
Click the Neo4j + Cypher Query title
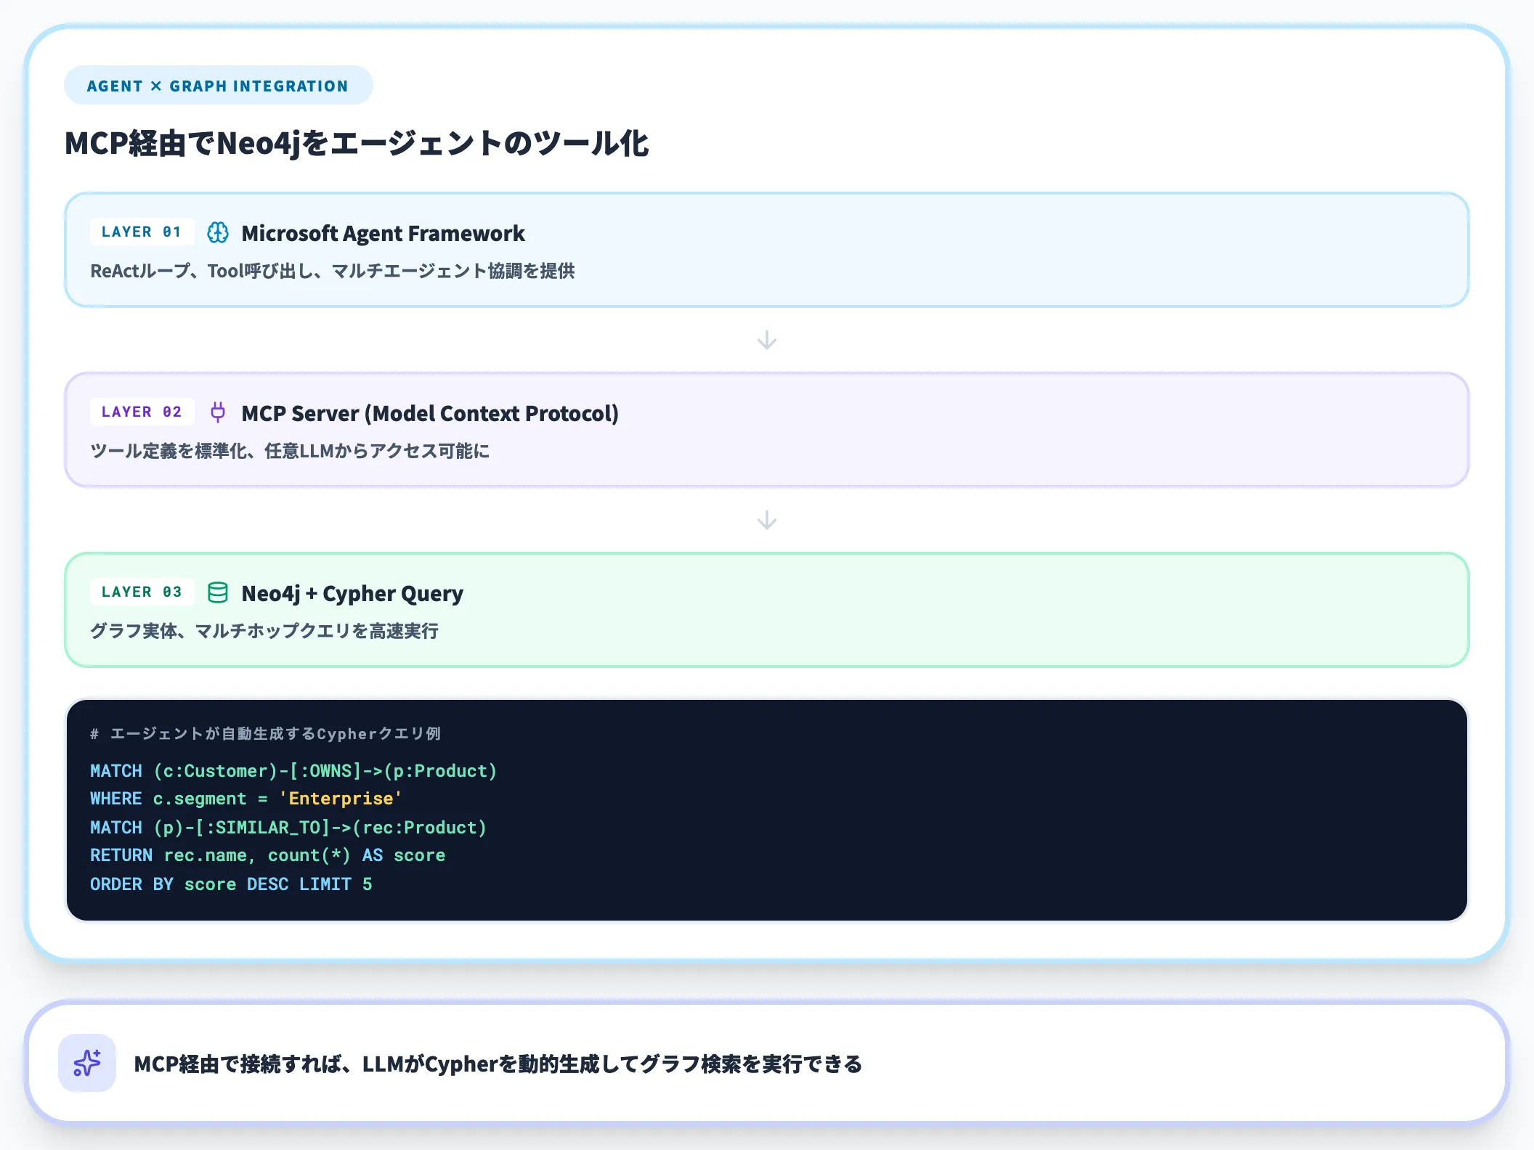click(x=352, y=592)
